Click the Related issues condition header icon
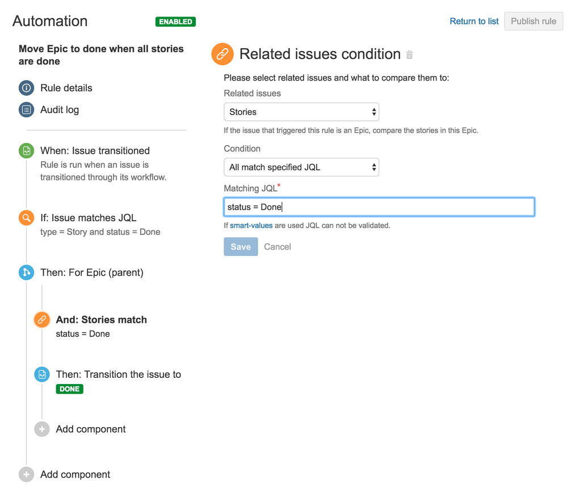The height and width of the screenshot is (489, 567). (222, 54)
